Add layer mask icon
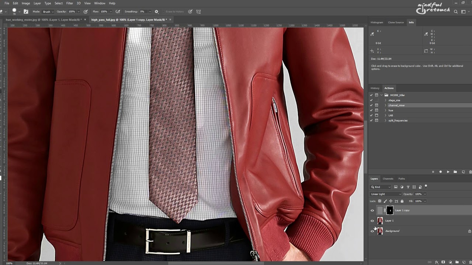The width and height of the screenshot is (472, 265). click(x=443, y=262)
